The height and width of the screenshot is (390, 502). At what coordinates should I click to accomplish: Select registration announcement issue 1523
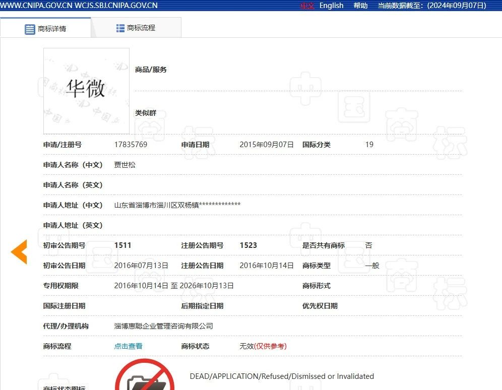coord(248,245)
